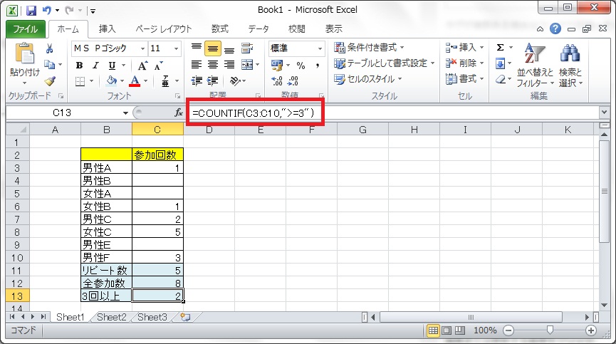Click the vertical scrollbar thumb

(x=604, y=192)
